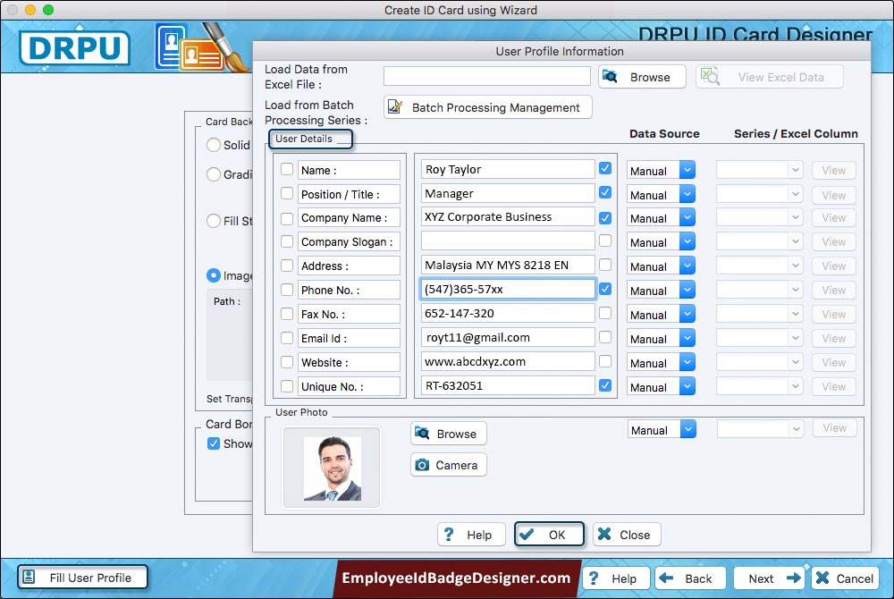Toggle the Unique No. label checkbox

point(287,386)
